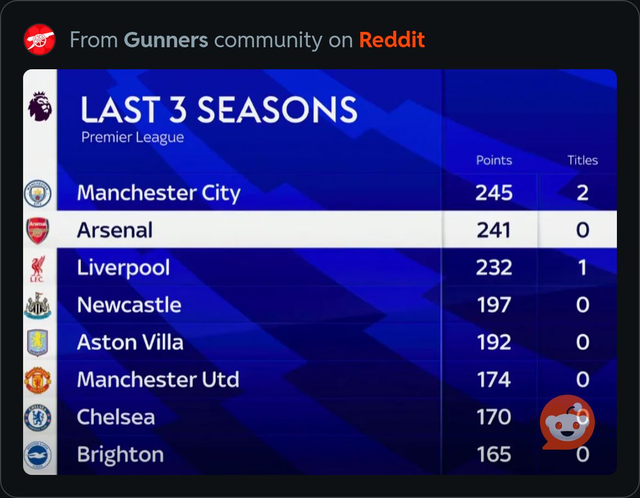Screen dimensions: 640x498
Task: Click the Titles column header
Action: (582, 161)
